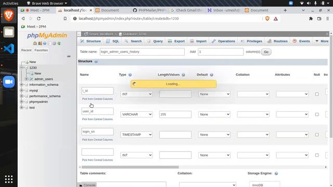The height and width of the screenshot is (187, 333).
Task: Click Recent in the navigation panel
Action: point(27,50)
